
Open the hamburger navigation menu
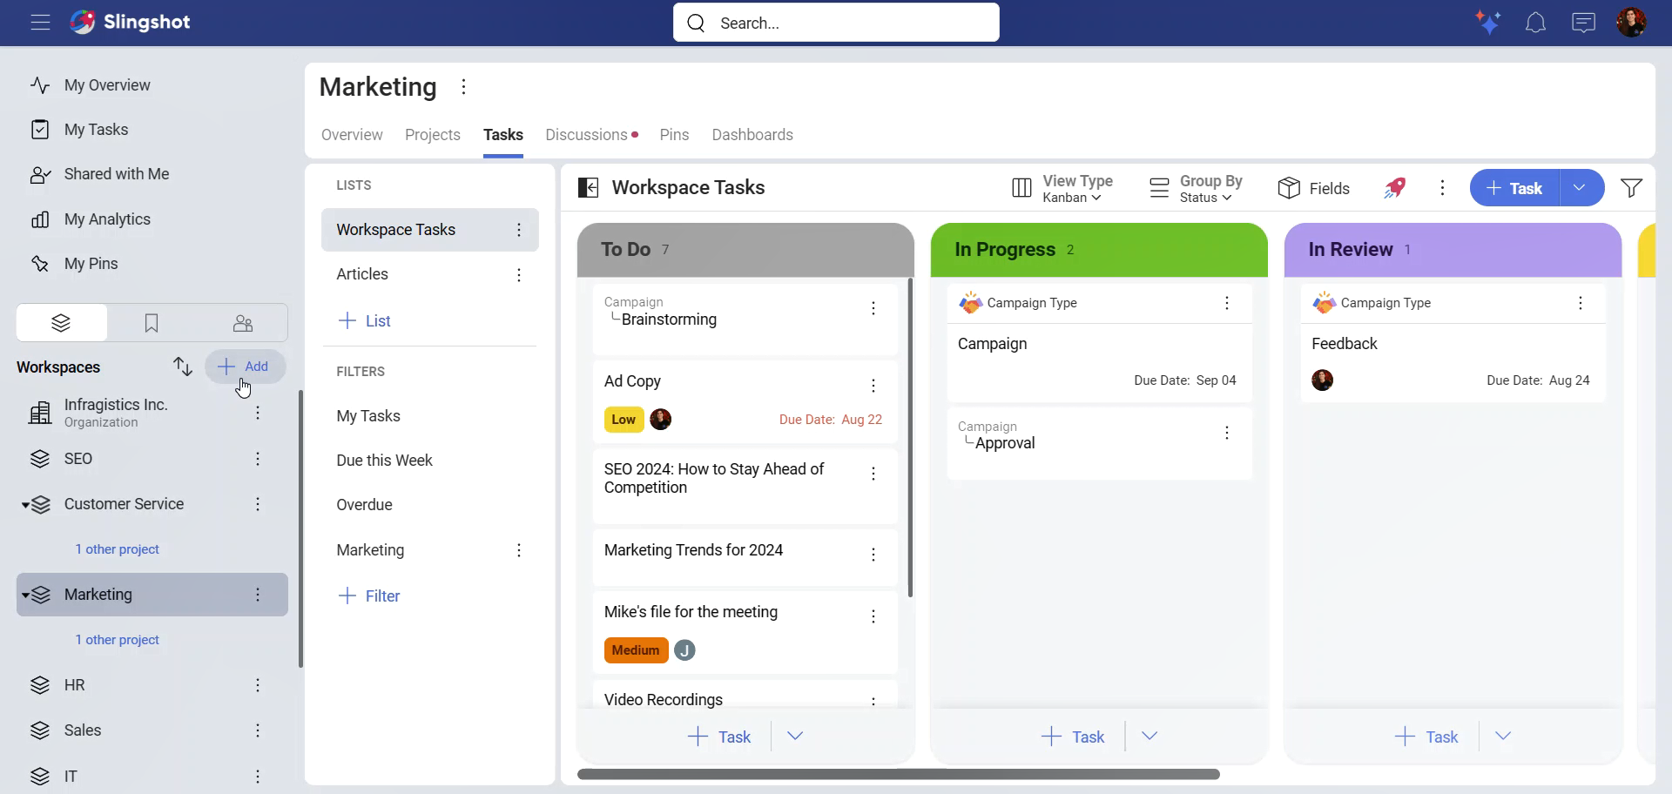point(40,23)
